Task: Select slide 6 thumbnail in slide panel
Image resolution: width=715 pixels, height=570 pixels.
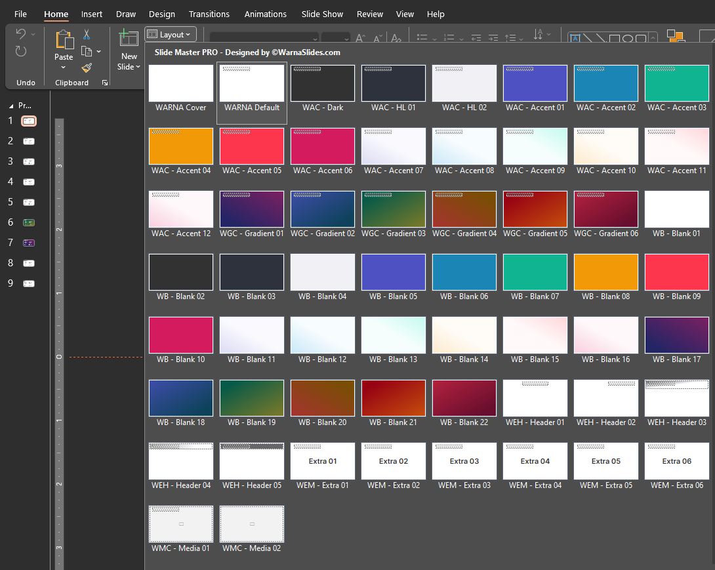Action: point(28,223)
